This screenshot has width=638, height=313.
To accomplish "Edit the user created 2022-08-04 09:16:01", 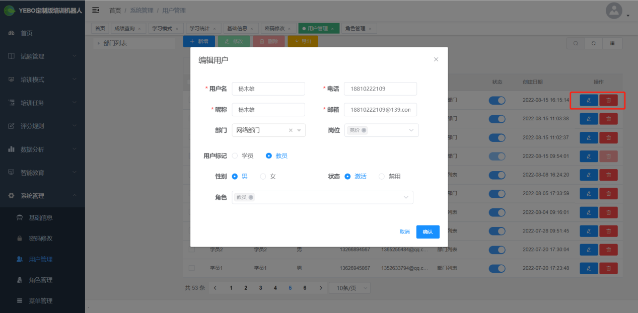I will (589, 212).
